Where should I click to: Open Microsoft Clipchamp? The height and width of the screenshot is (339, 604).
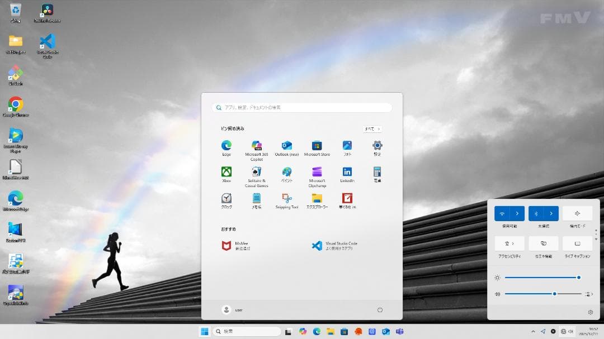(317, 173)
